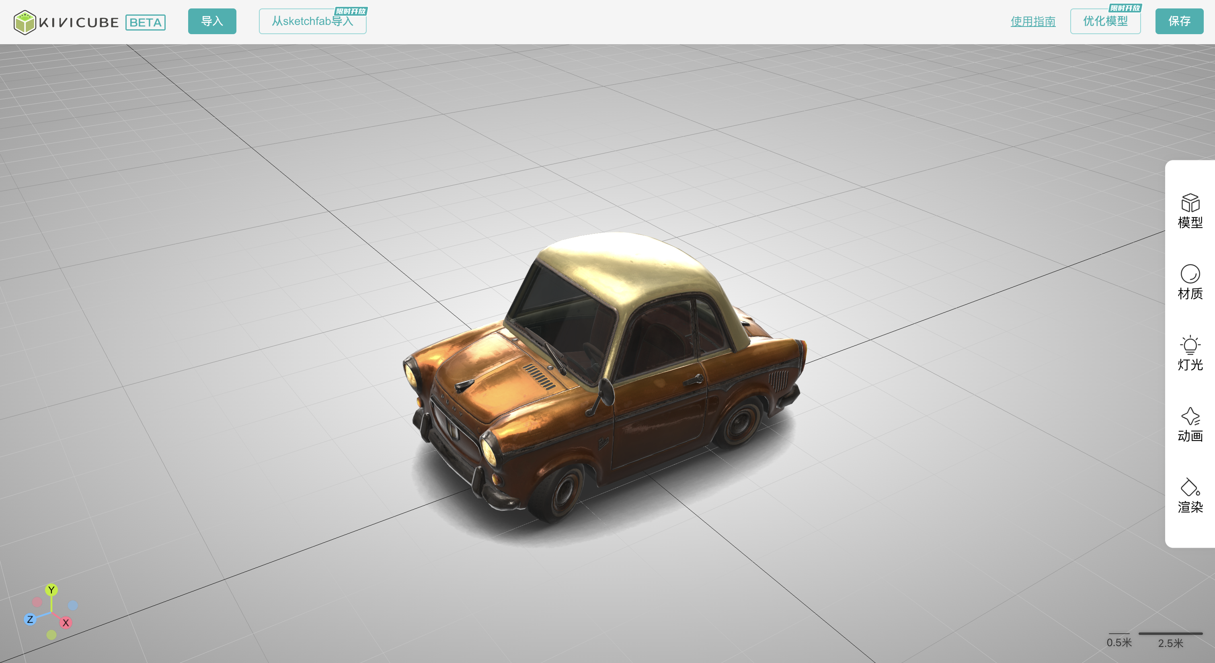Click the blue Z axis gizmo handle
1215x663 pixels.
(x=30, y=619)
